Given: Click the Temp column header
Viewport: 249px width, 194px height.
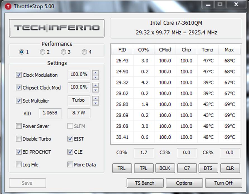Looking at the screenshot, I should tap(208, 50).
